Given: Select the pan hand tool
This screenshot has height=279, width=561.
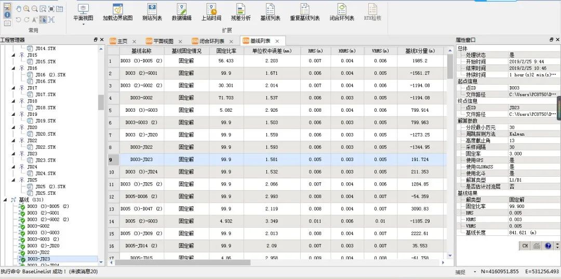Looking at the screenshot, I should point(19,9).
